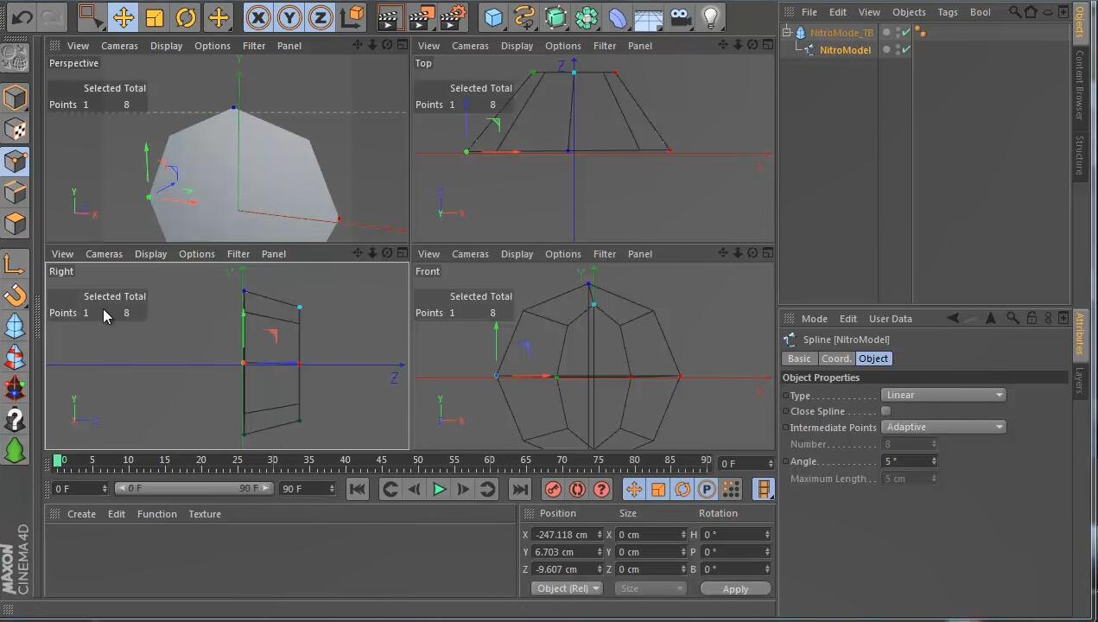This screenshot has width=1098, height=622.
Task: Add a Cube primitive object
Action: point(493,16)
